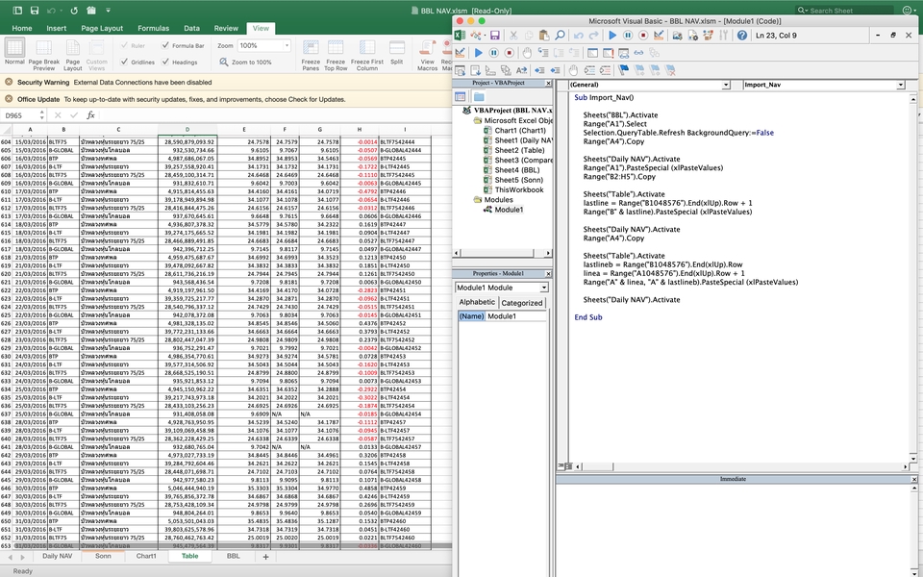Viewport: 923px width, 577px height.
Task: Open the Chart1 sheet tab
Action: pos(146,556)
